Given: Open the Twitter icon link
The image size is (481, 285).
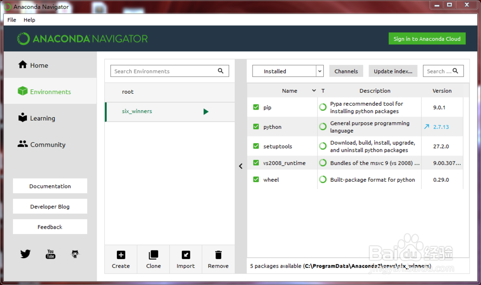Looking at the screenshot, I should click(25, 254).
